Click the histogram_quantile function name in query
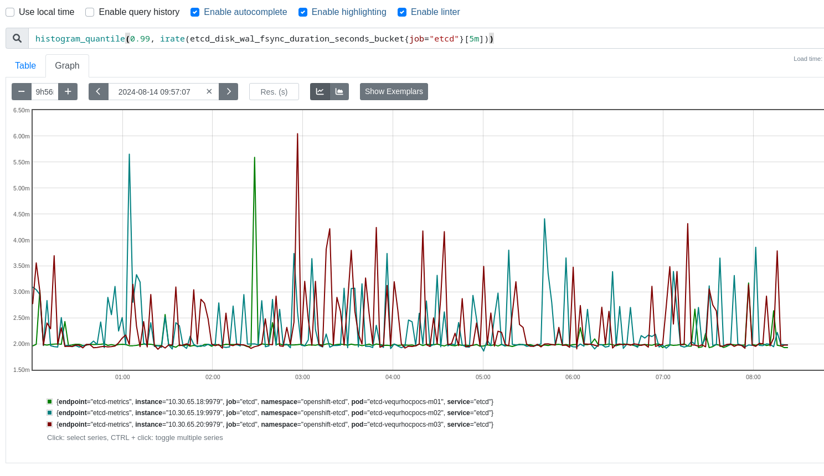The height and width of the screenshot is (476, 824). click(80, 39)
